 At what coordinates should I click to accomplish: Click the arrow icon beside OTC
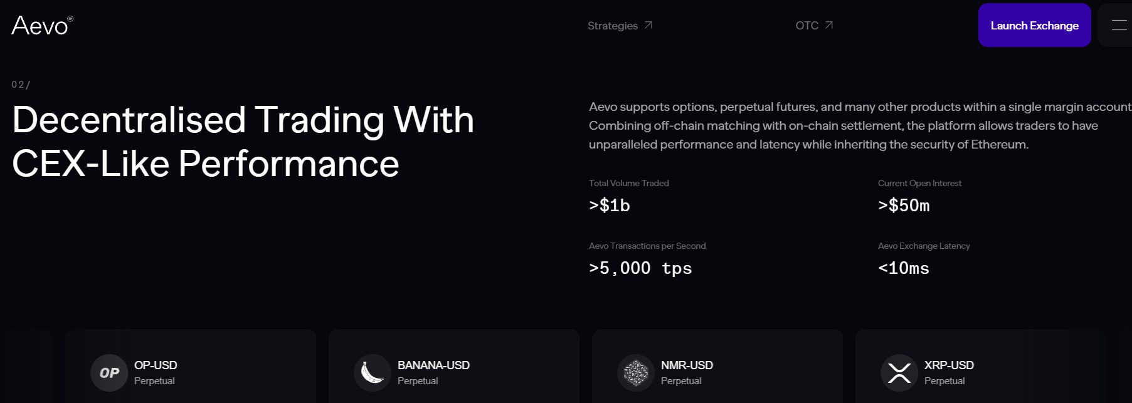pos(829,25)
